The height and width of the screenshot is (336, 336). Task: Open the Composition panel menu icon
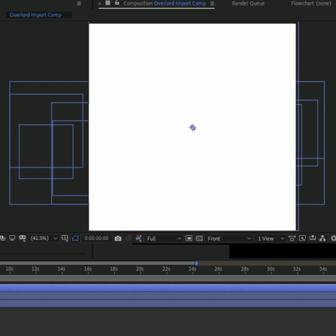(x=212, y=4)
